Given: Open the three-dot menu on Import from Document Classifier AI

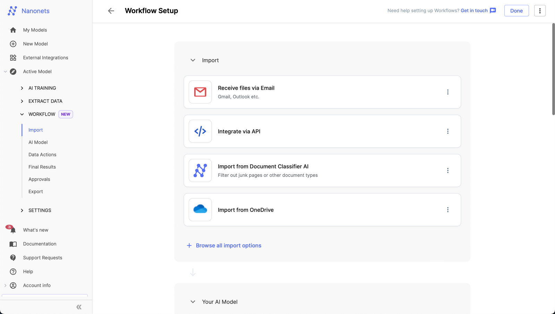Looking at the screenshot, I should pos(448,170).
